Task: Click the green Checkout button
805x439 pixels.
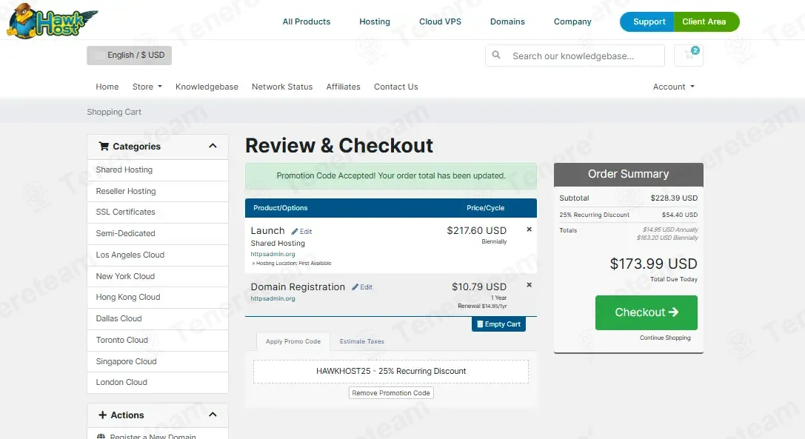Action: [x=647, y=312]
